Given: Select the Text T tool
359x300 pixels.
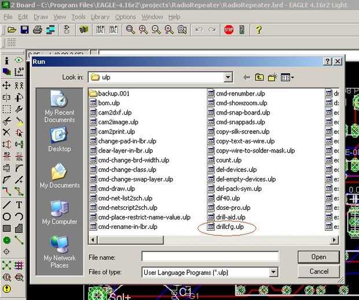Looking at the screenshot, I should pyautogui.click(x=19, y=205).
